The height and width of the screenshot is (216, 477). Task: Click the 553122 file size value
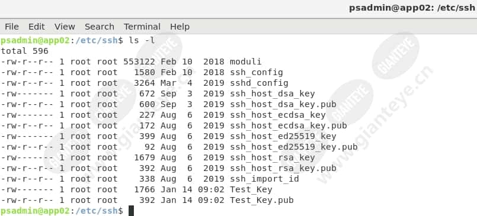pyautogui.click(x=139, y=62)
